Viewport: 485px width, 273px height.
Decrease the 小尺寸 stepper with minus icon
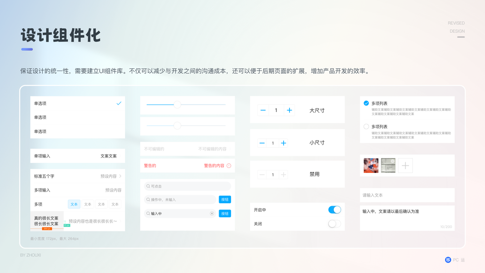click(262, 143)
